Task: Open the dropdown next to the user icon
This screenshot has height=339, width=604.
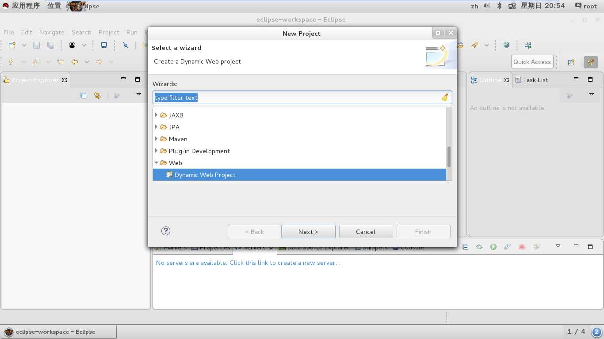Action: (84, 45)
